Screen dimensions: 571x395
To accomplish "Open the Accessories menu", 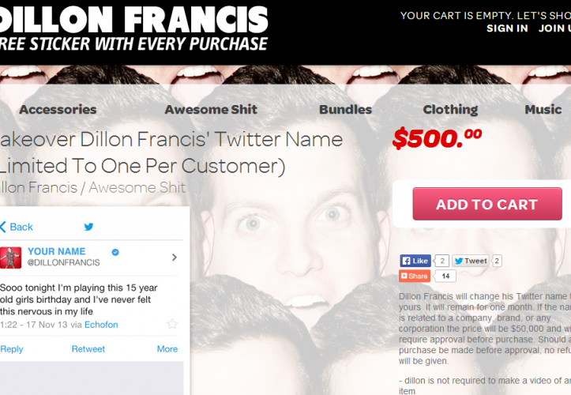I will (58, 109).
